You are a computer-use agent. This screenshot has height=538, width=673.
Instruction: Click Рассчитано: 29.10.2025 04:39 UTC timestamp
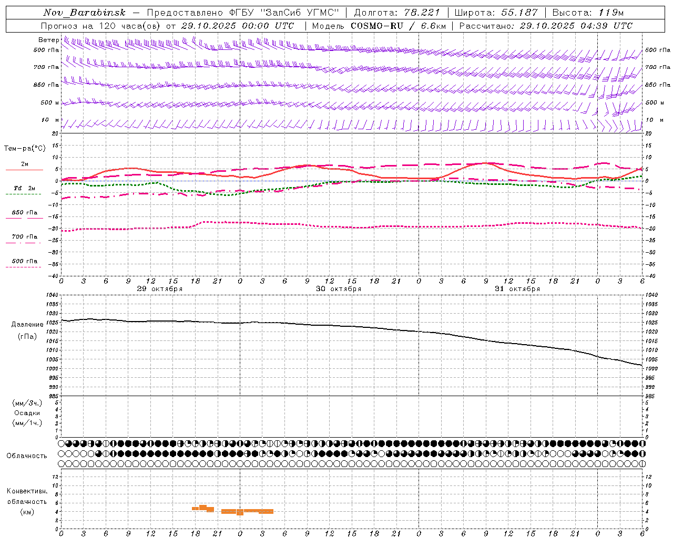coord(546,26)
